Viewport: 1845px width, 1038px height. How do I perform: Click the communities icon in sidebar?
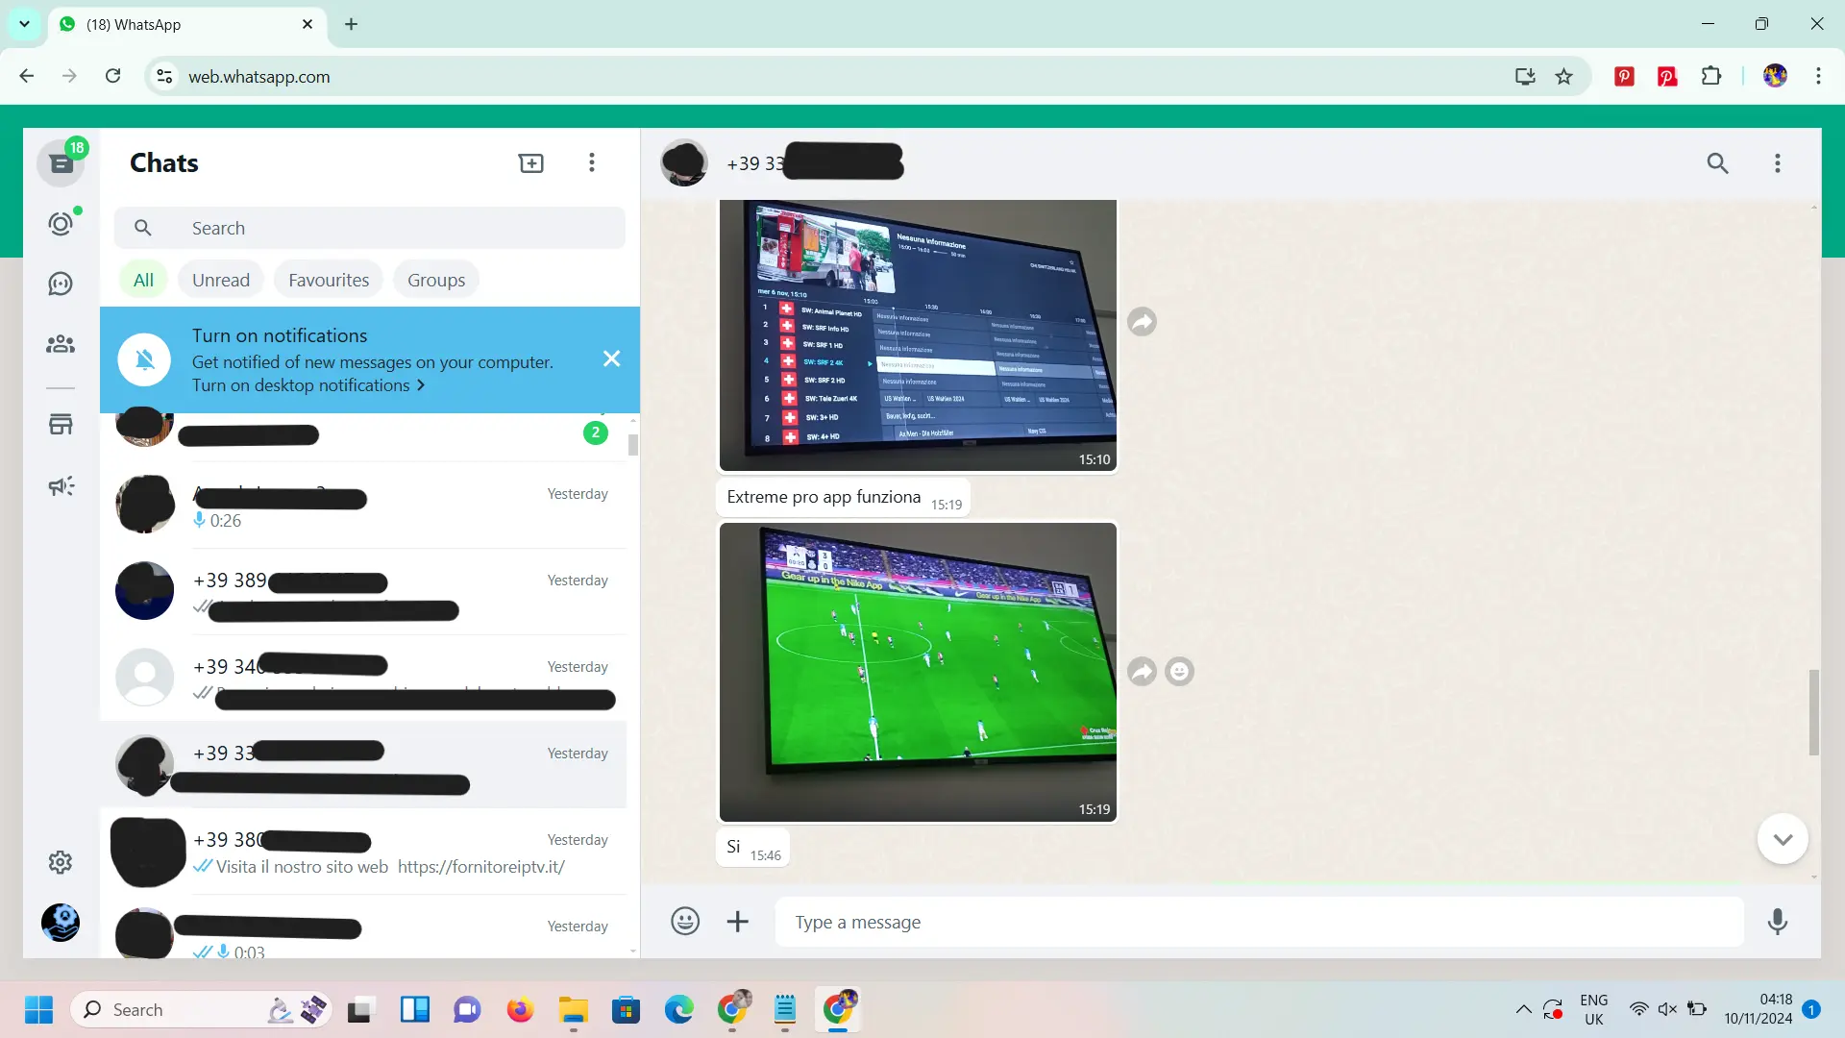[61, 343]
